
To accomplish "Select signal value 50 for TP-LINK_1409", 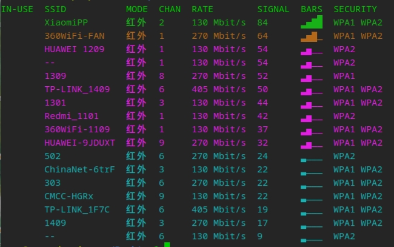I will 262,89.
